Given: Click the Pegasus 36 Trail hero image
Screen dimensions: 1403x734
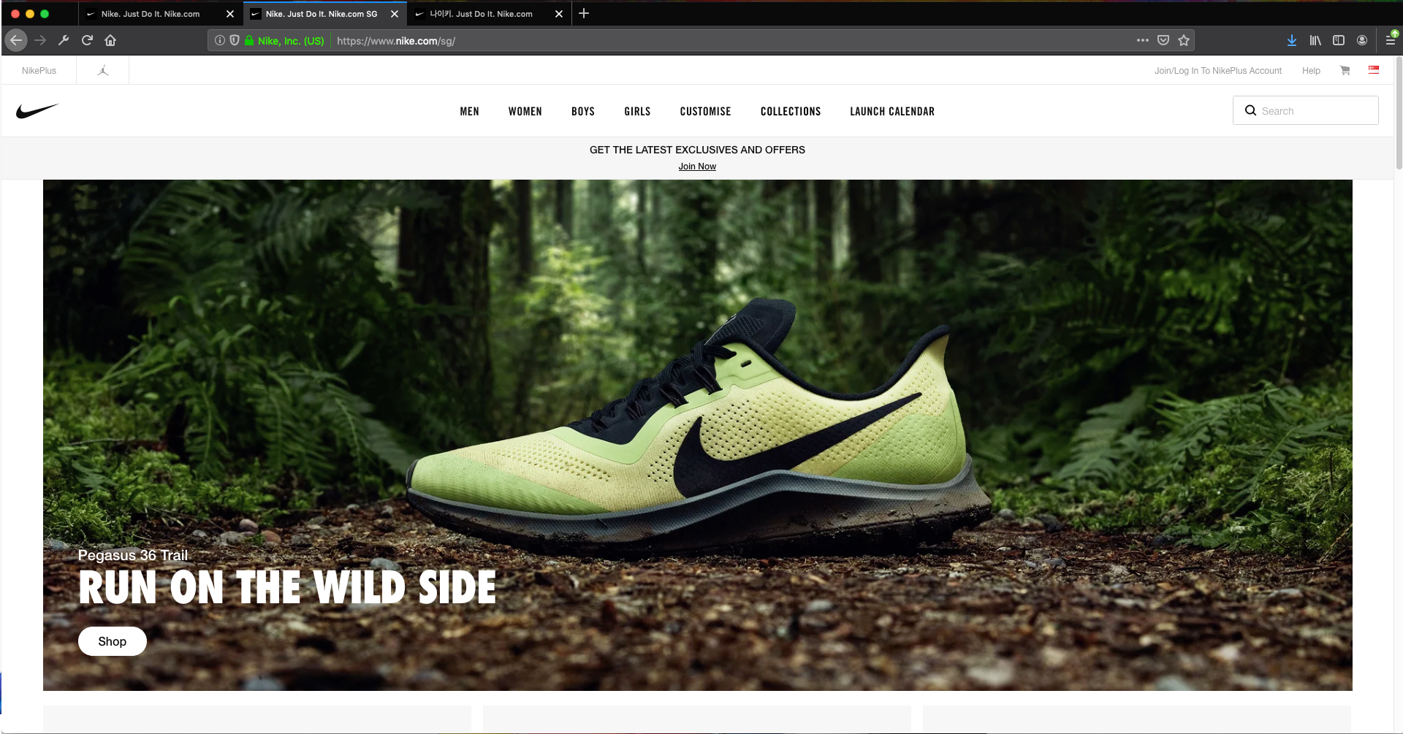Looking at the screenshot, I should coord(697,435).
